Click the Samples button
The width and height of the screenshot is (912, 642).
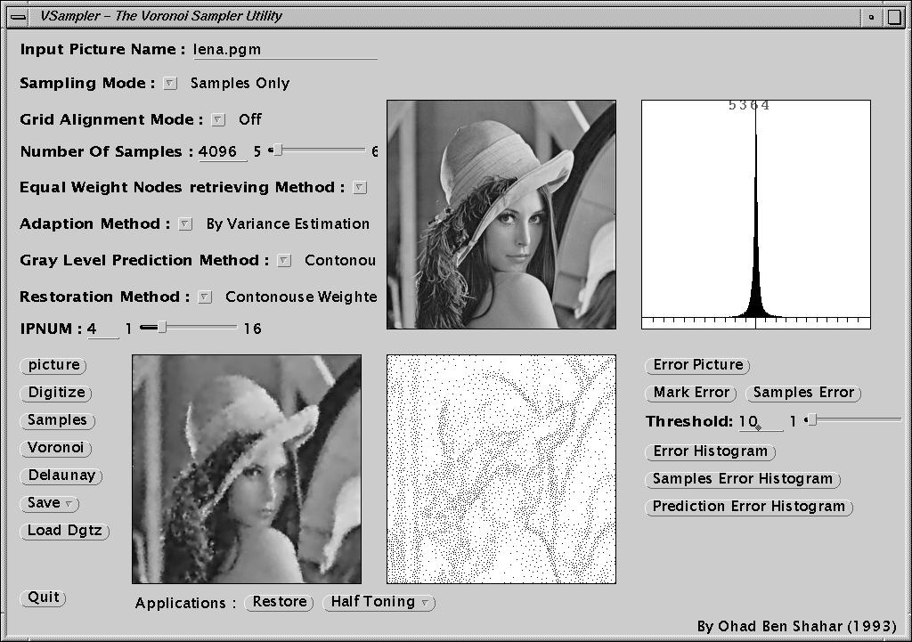(57, 420)
